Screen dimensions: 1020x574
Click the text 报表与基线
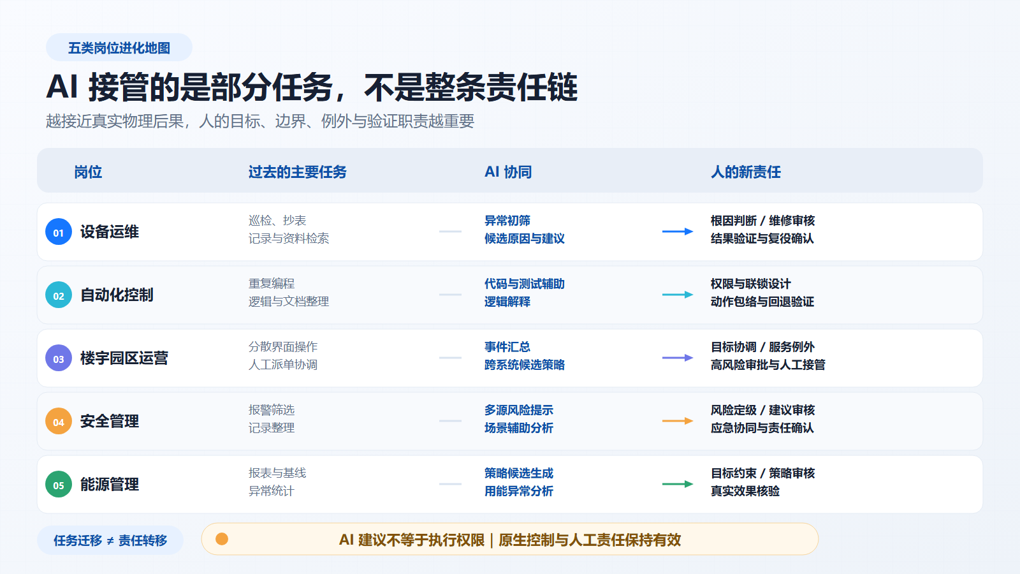click(x=277, y=473)
